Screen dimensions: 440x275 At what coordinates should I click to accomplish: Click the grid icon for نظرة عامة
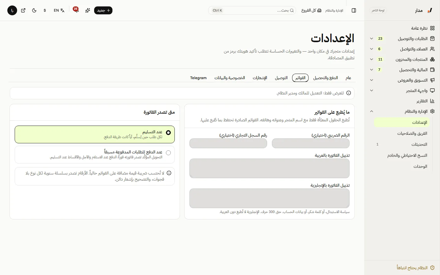432,28
